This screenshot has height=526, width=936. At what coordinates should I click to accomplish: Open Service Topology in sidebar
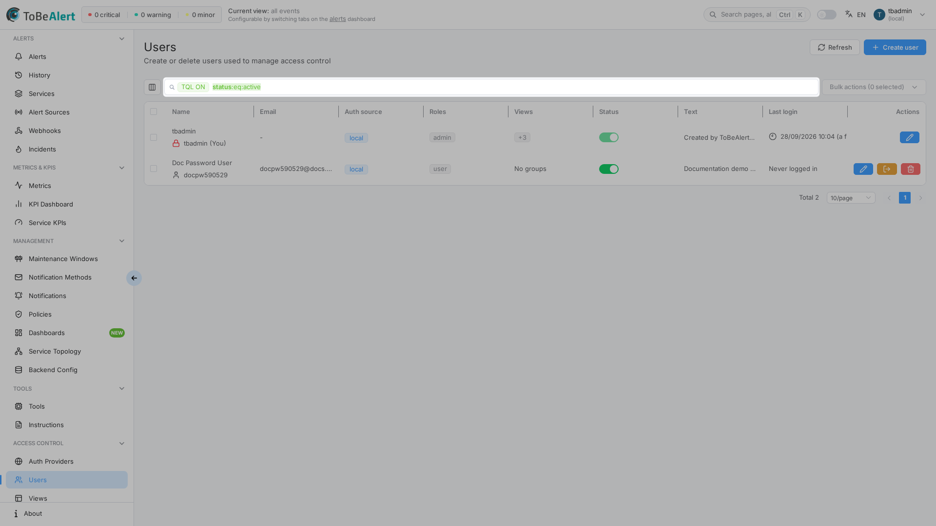[67, 351]
